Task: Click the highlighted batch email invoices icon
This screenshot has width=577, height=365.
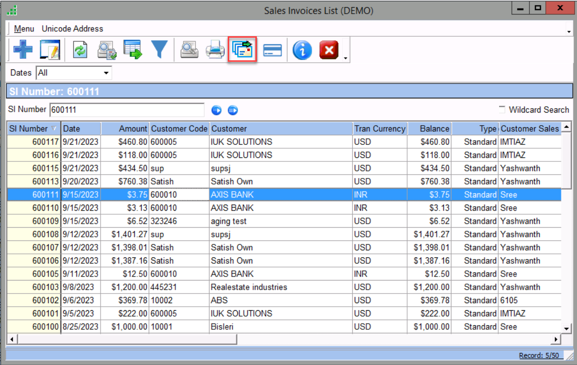Action: [x=243, y=50]
